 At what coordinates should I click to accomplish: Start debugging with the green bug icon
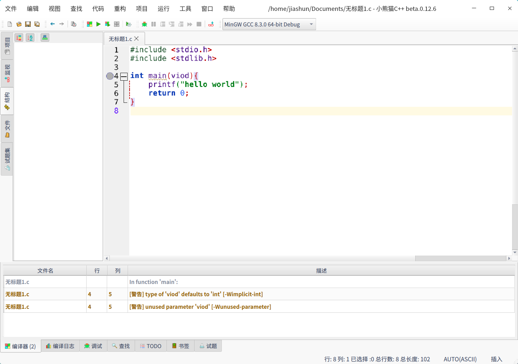144,24
